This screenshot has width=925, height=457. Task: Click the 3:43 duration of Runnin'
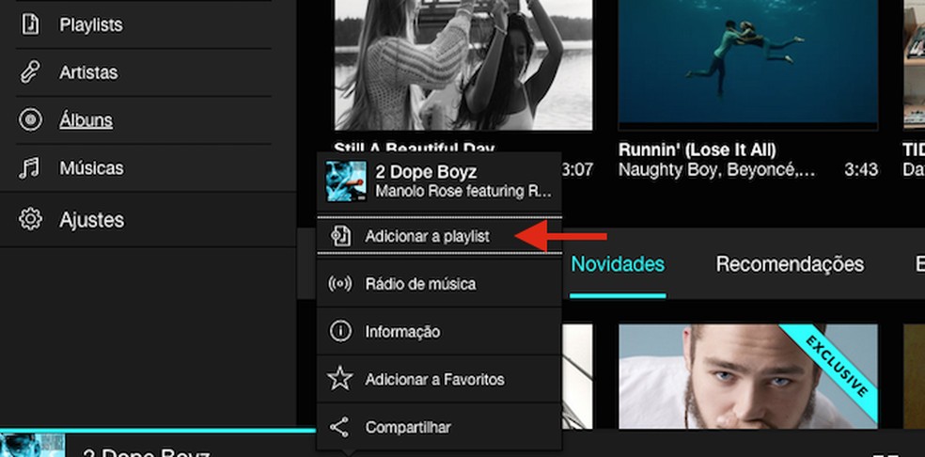tap(861, 170)
